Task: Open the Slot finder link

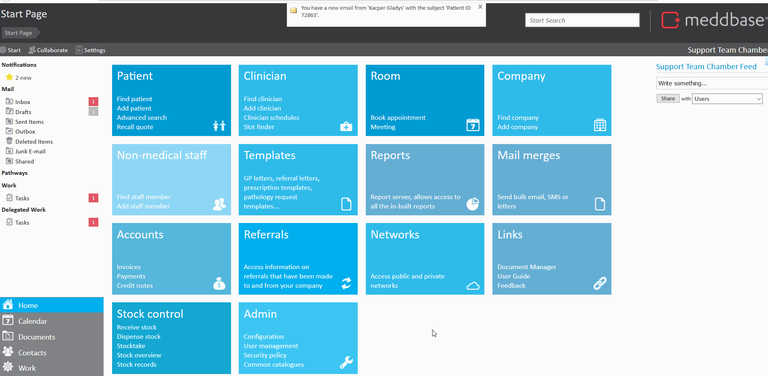Action: pos(259,127)
